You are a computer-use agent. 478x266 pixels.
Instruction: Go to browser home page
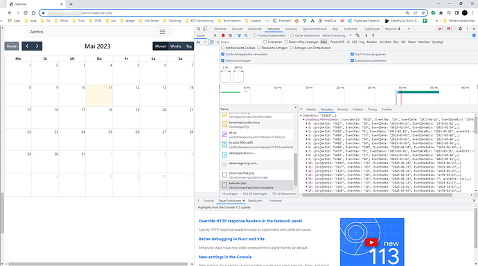coord(33,12)
